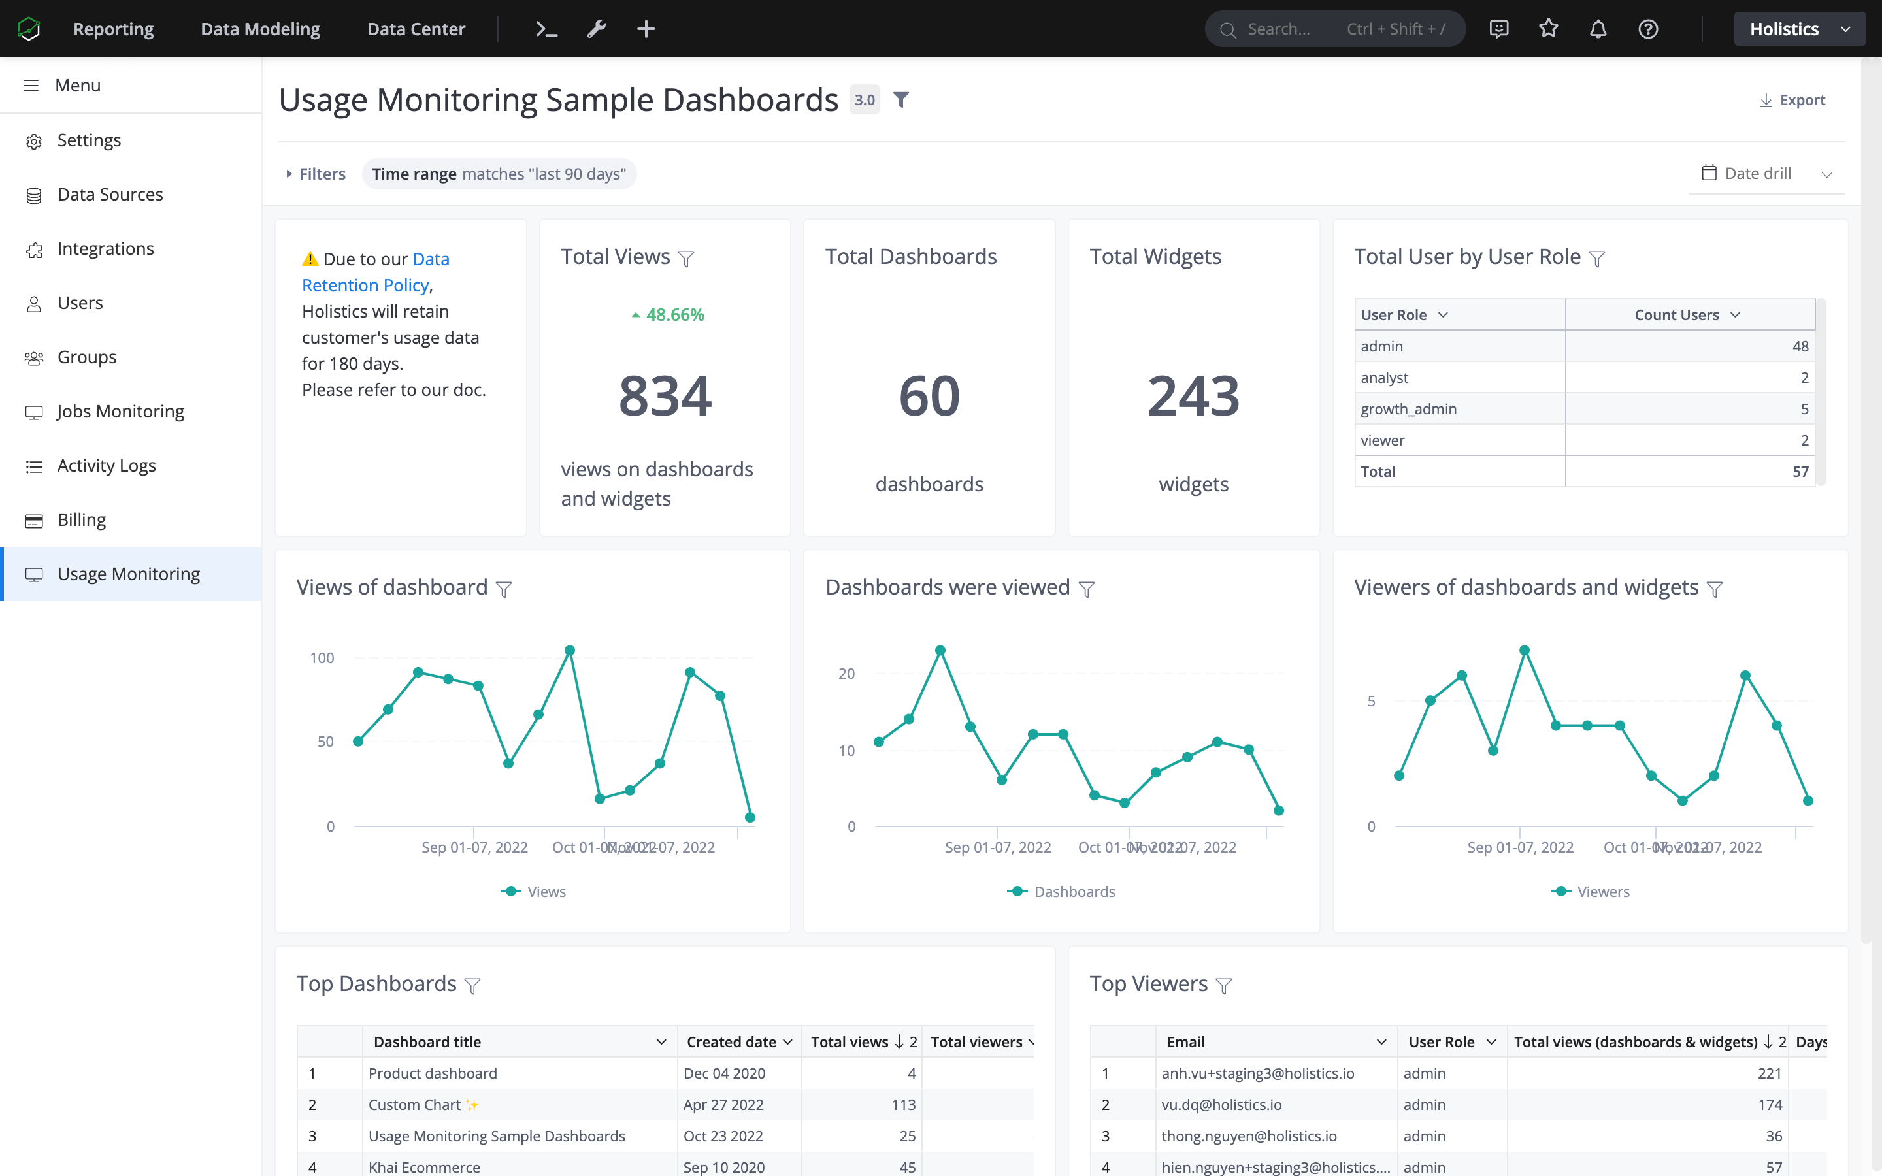Open the User Role column dropdown in Top Viewers
The image size is (1882, 1176).
pos(1492,1041)
